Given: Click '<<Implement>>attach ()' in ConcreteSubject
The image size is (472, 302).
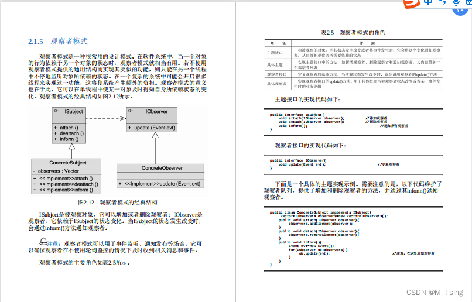Looking at the screenshot, I should [x=66, y=179].
